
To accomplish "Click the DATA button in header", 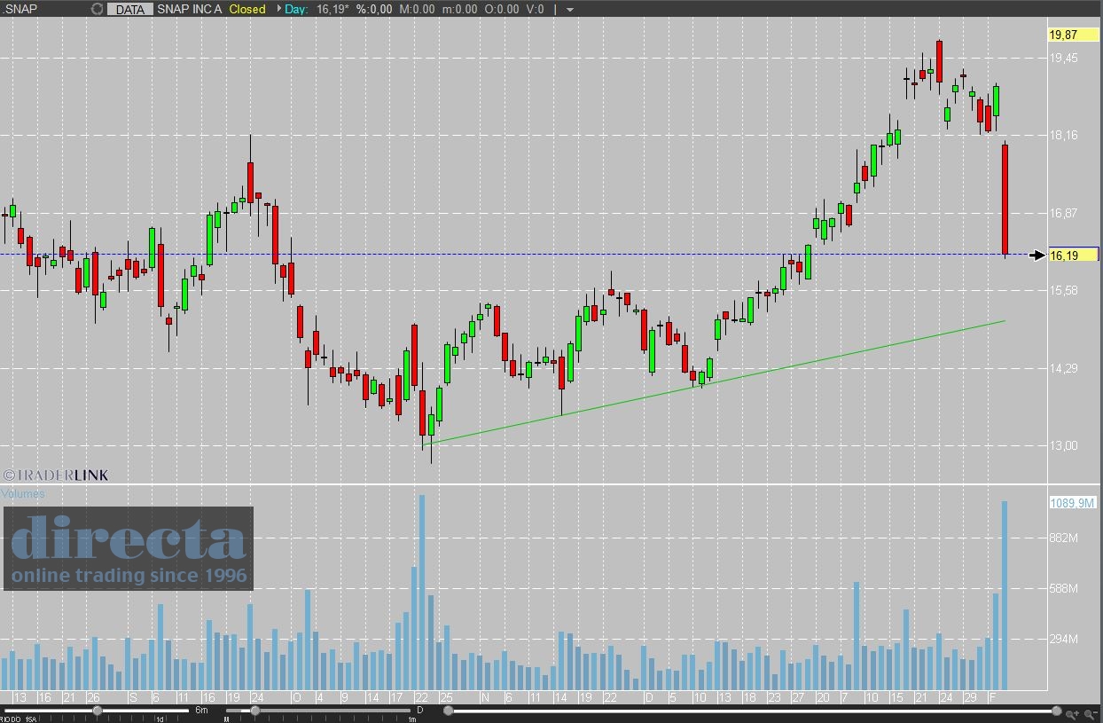I will coord(130,9).
